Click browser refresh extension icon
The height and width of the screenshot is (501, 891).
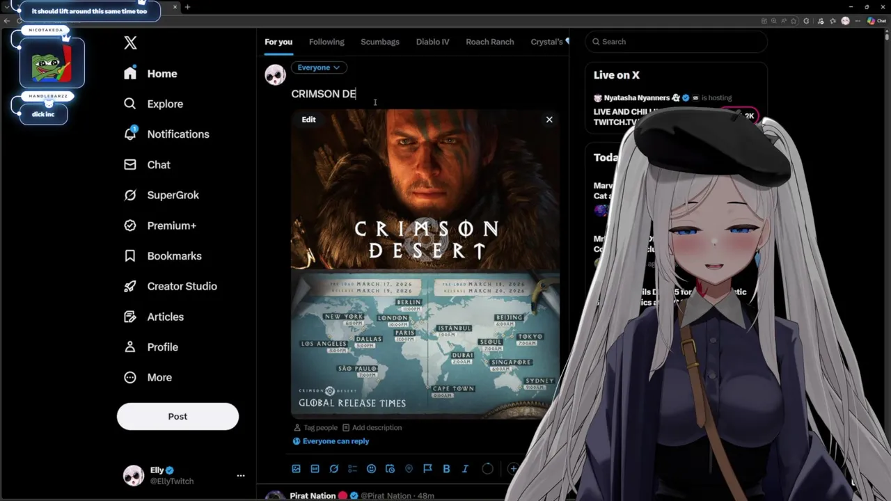click(806, 21)
